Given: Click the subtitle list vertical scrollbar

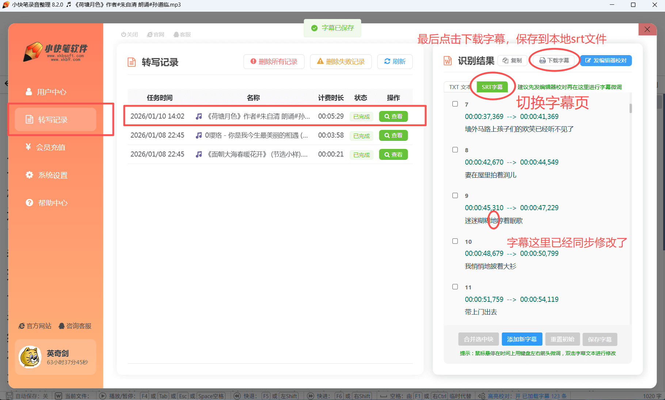Looking at the screenshot, I should (x=631, y=108).
